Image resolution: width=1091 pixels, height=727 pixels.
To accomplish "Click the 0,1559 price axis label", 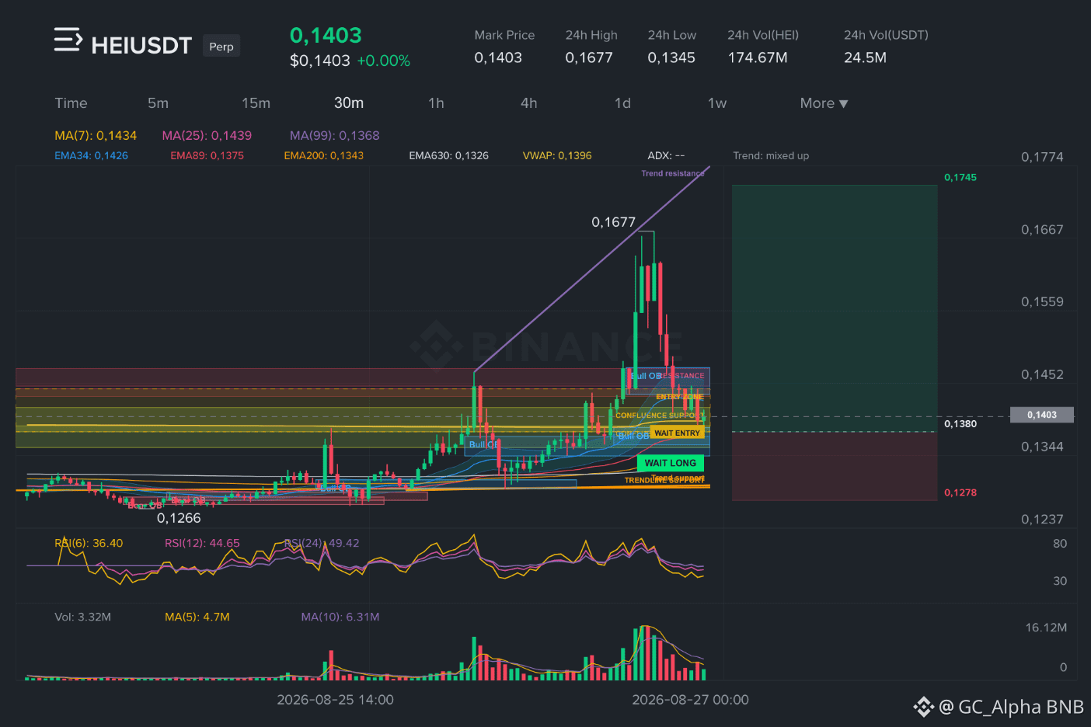I will (1042, 302).
